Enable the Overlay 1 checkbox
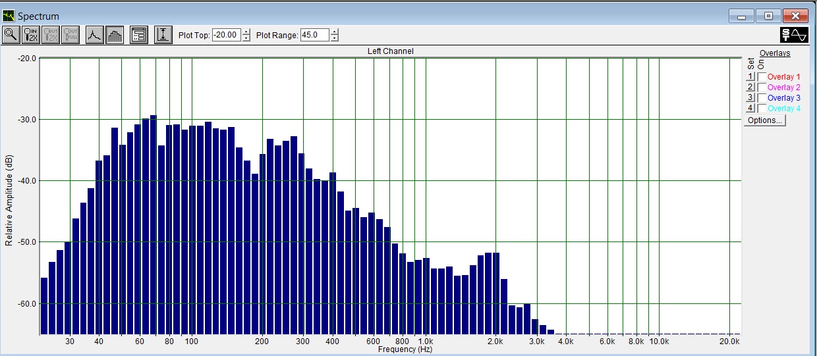Viewport: 817px width, 356px height. pyautogui.click(x=762, y=77)
